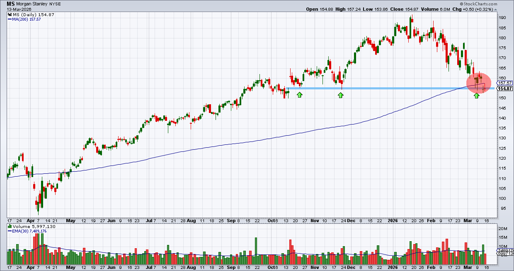Click the 190 price axis label
The height and width of the screenshot is (271, 514).
pos(502,18)
